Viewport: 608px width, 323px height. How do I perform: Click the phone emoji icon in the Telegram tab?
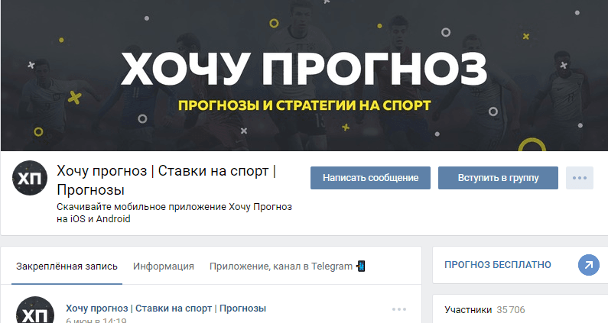click(361, 266)
